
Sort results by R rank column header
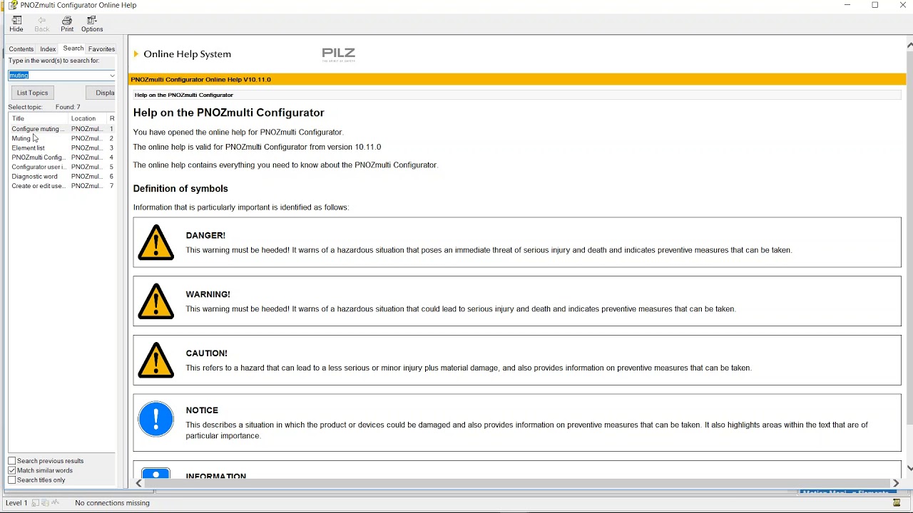111,118
